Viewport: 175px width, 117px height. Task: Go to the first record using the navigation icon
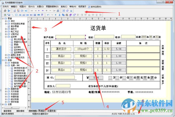32,11
